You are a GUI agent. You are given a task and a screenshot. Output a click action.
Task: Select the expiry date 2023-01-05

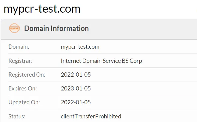(76, 89)
